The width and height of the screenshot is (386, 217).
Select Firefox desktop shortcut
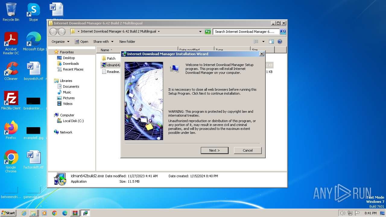(x=11, y=130)
